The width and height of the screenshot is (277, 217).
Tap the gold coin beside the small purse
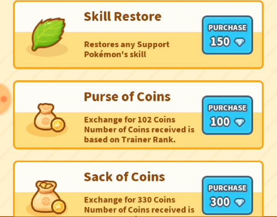tap(58, 125)
